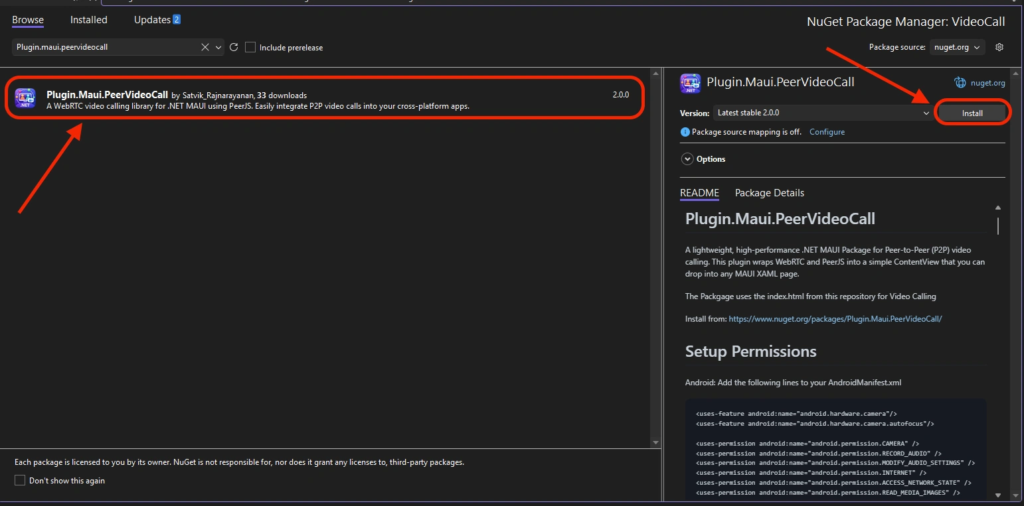Install the selected package

[x=972, y=113]
